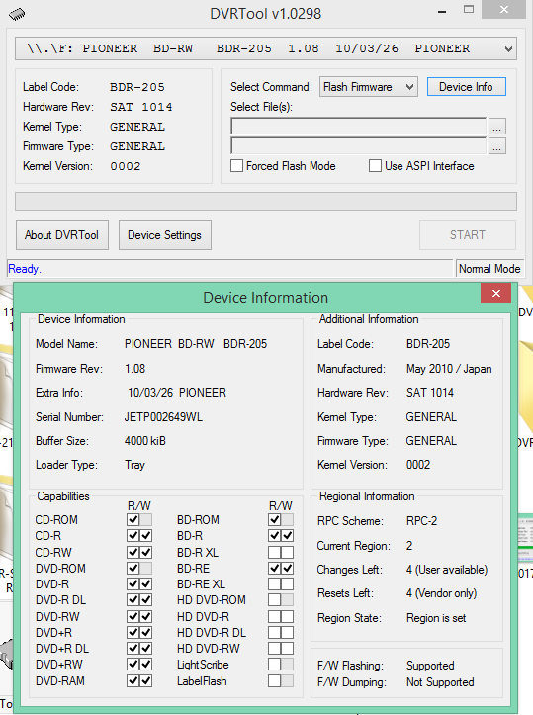The width and height of the screenshot is (533, 715).
Task: Toggle CD-ROM read checkbox
Action: pos(133,520)
